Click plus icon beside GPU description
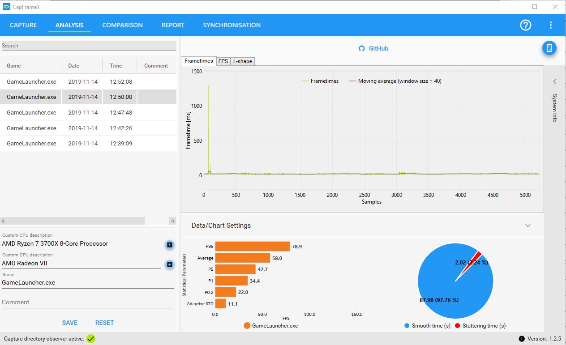 170,264
